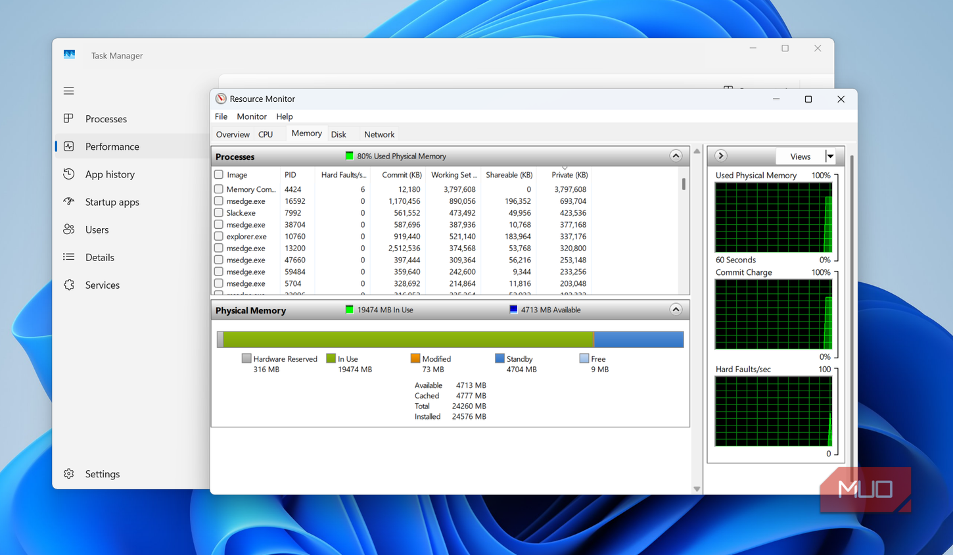Click the Commit Charge graph
The width and height of the screenshot is (953, 555).
tap(774, 314)
